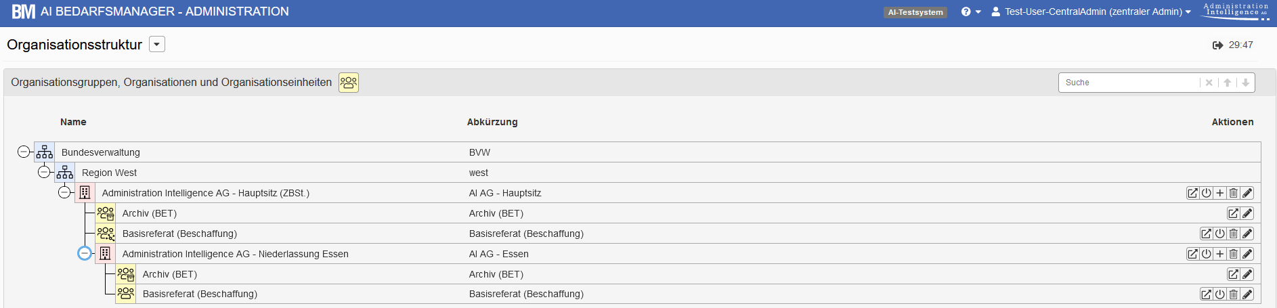Open the dropdown next to Organisationsstruktur heading
The height and width of the screenshot is (308, 1277).
pos(157,45)
